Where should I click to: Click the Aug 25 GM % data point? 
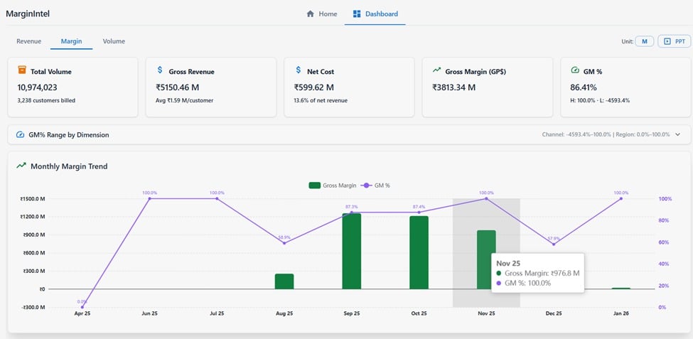pyautogui.click(x=284, y=243)
